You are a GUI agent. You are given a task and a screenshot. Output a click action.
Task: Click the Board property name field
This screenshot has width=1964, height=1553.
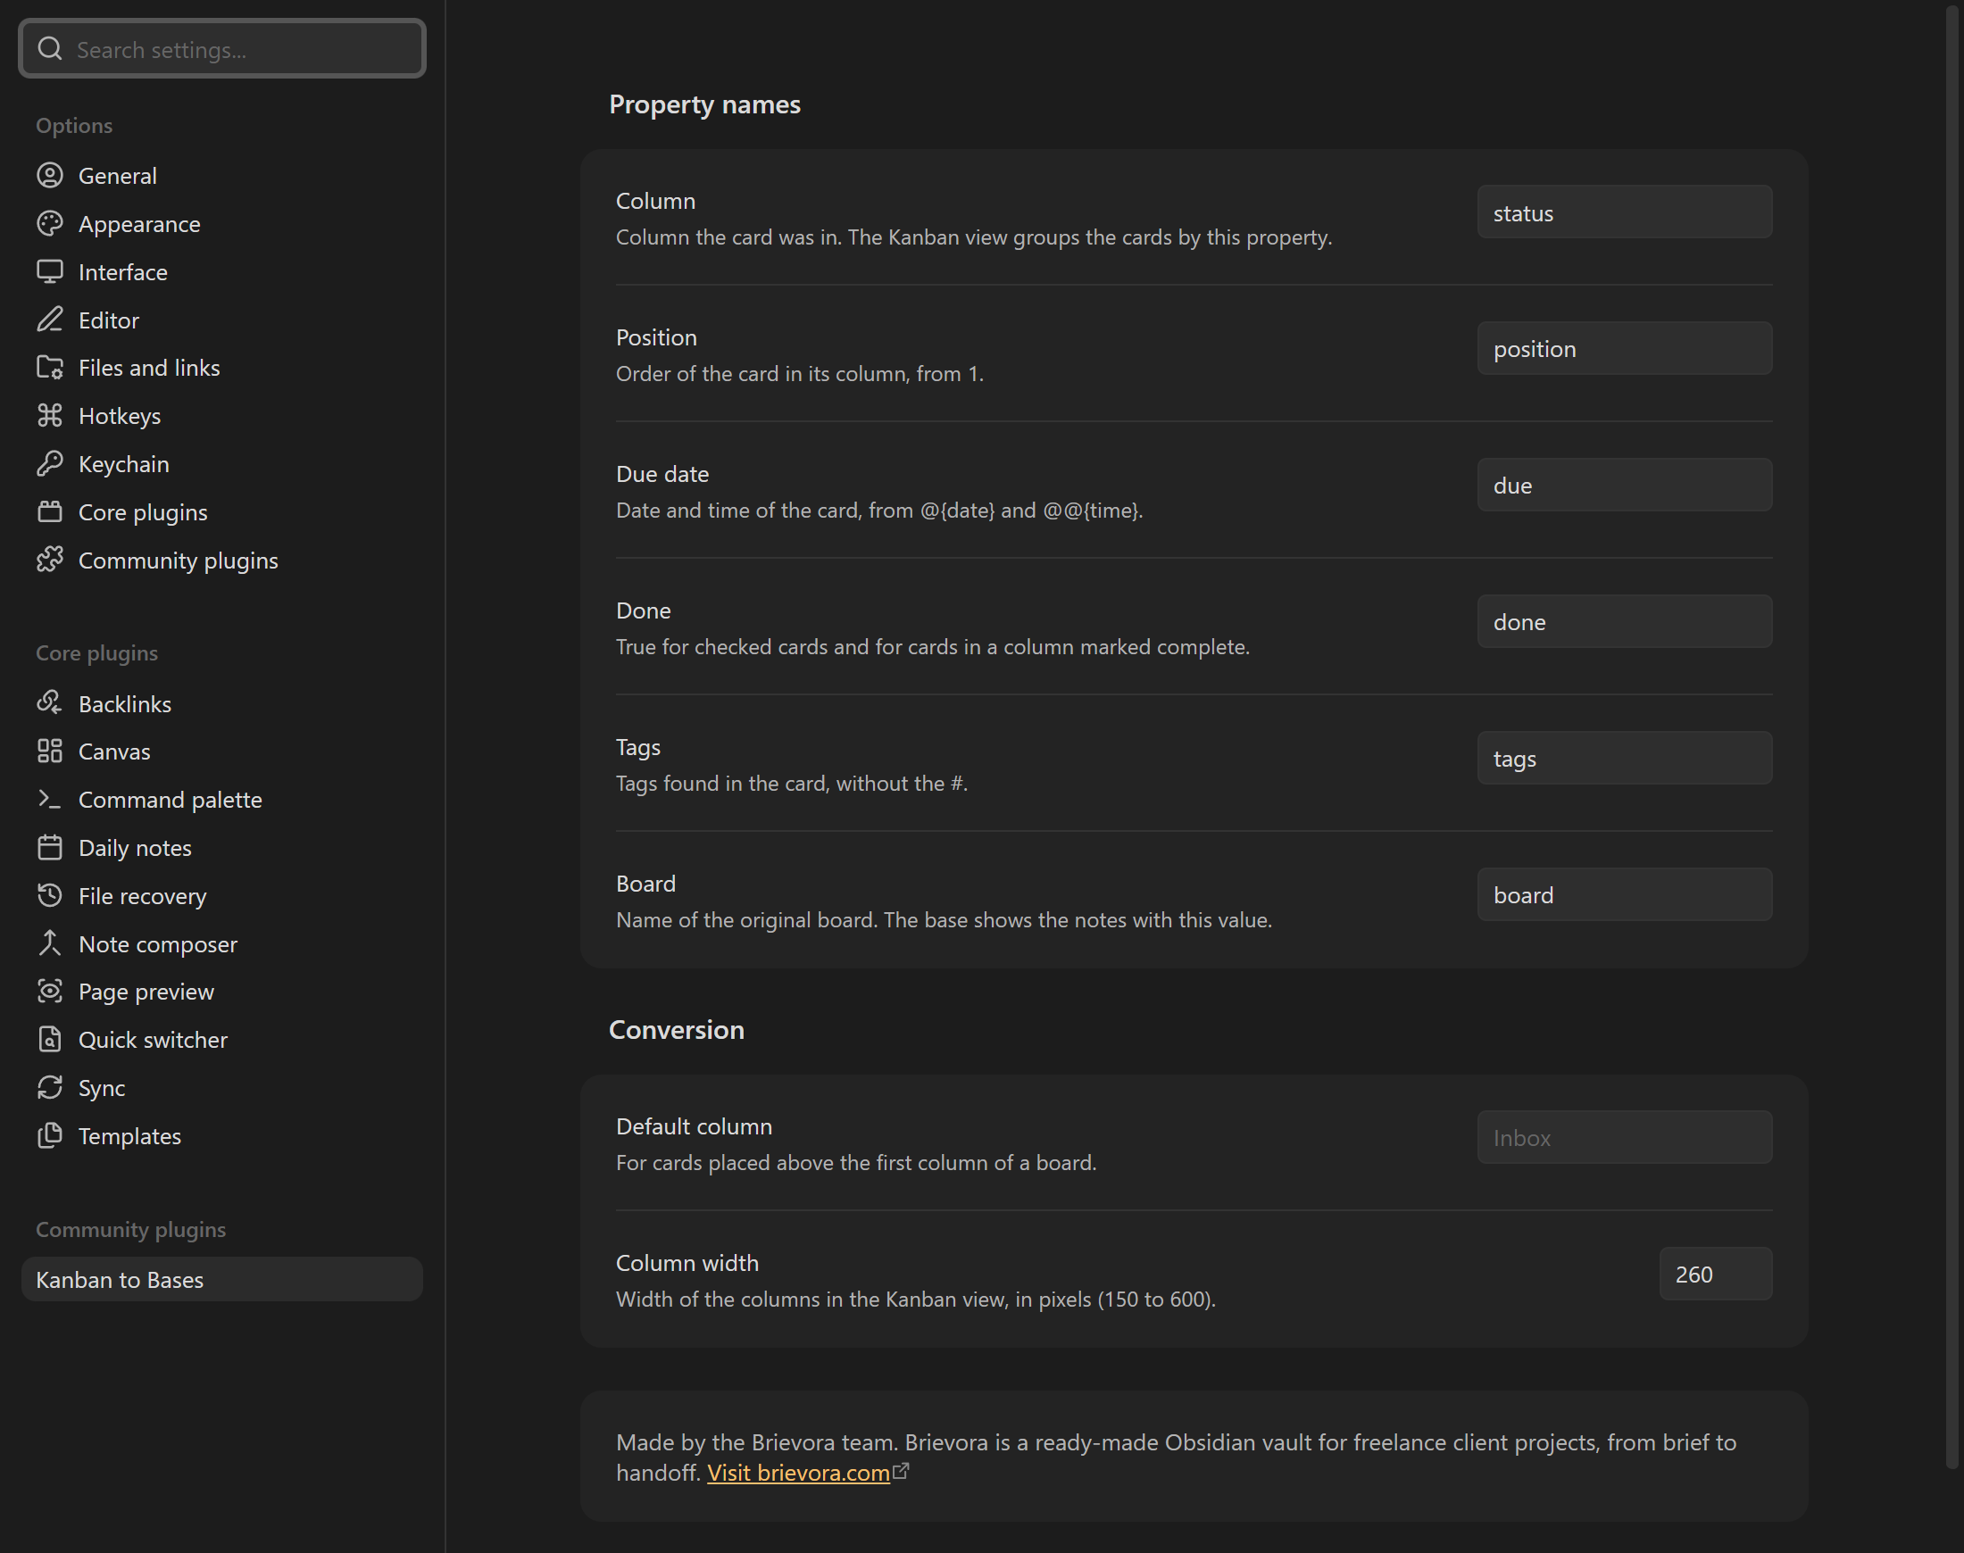click(x=1624, y=894)
